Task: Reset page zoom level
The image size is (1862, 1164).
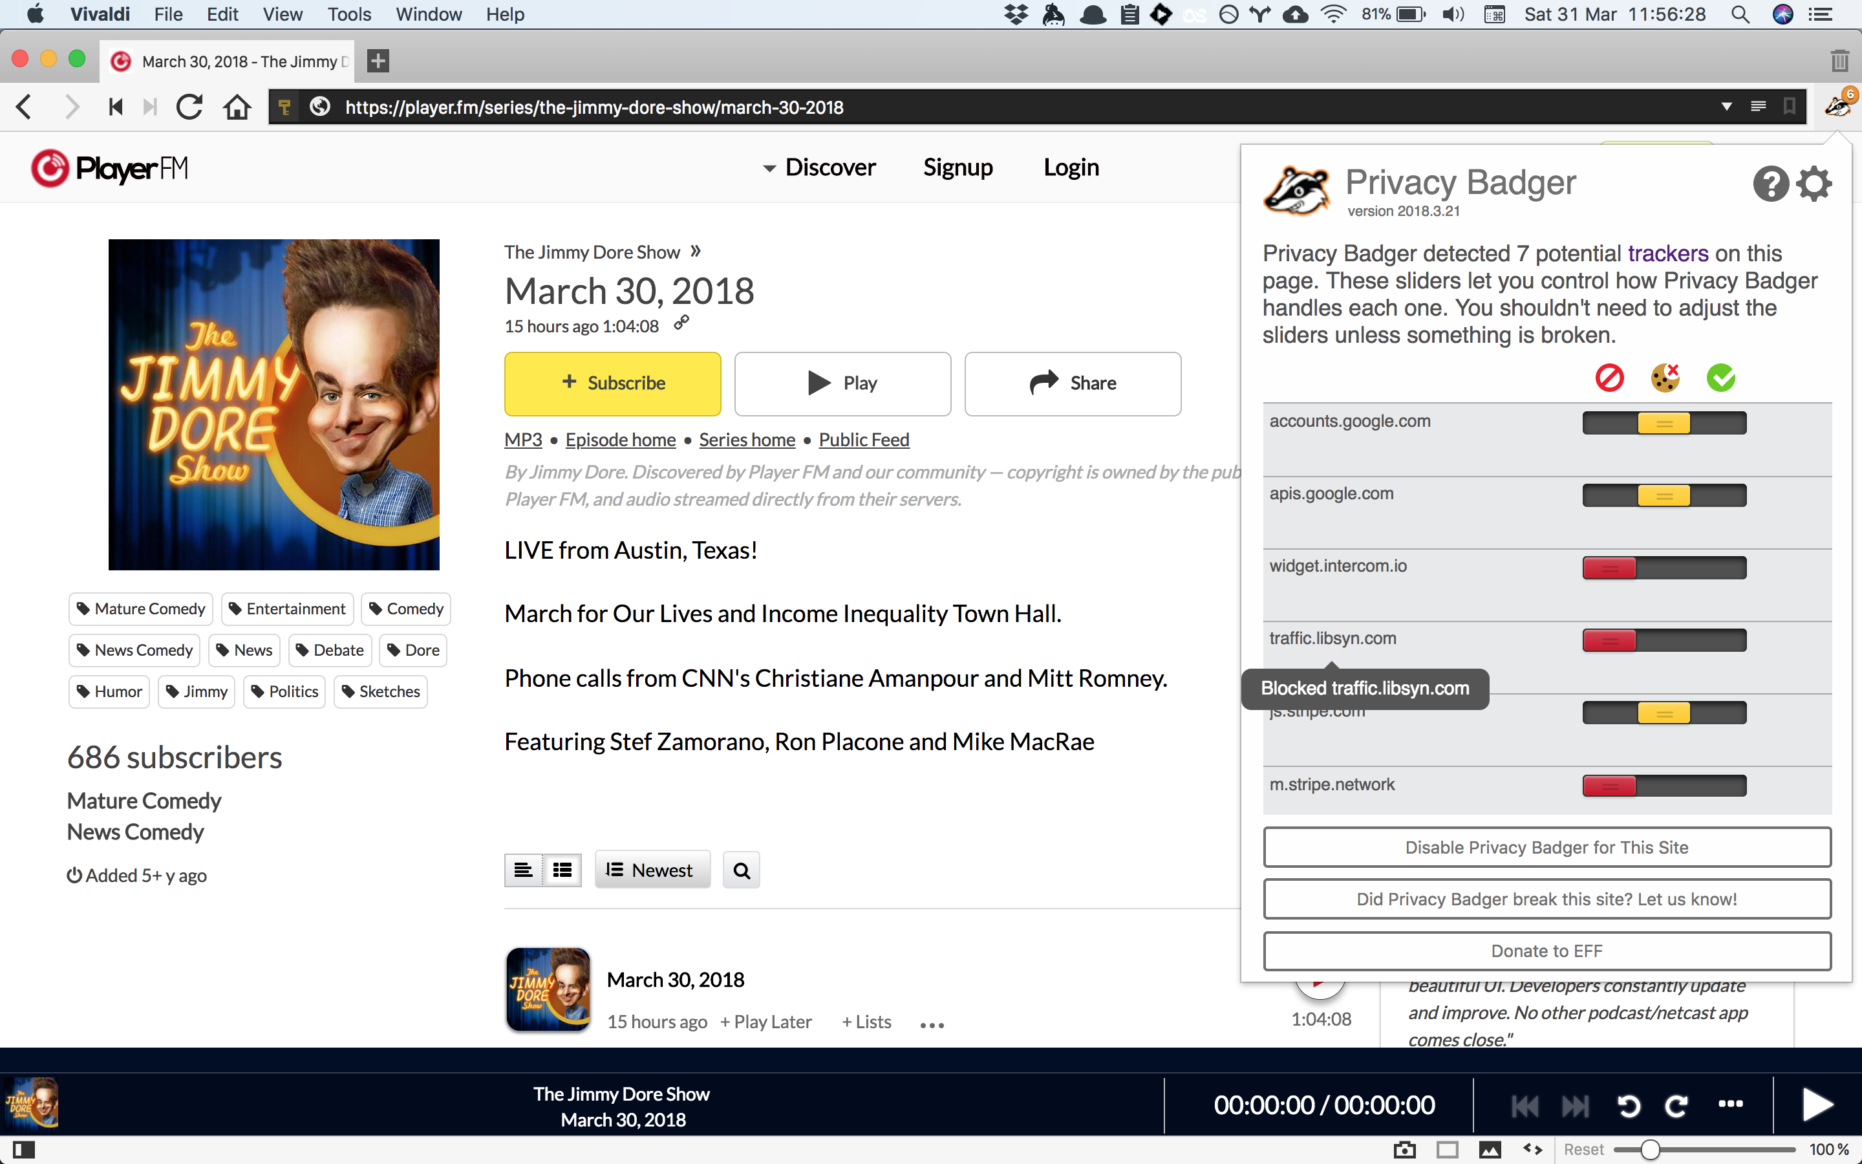Action: [x=1583, y=1149]
